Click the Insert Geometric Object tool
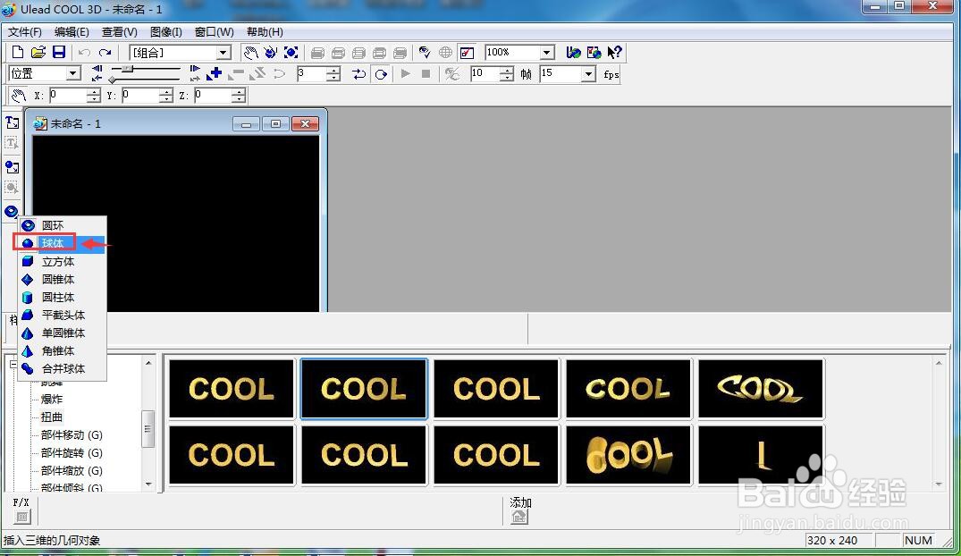This screenshot has width=961, height=556. 12,212
